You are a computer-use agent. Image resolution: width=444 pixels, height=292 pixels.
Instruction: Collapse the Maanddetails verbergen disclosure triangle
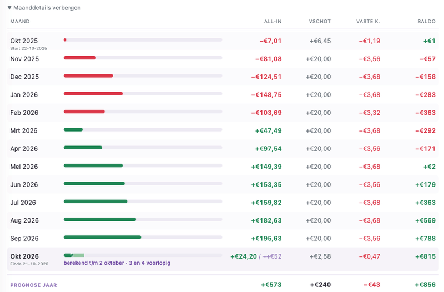[x=9, y=8]
